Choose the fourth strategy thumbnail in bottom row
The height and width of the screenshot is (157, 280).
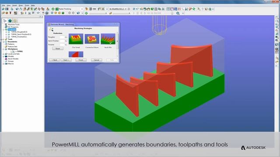[x=76, y=54]
